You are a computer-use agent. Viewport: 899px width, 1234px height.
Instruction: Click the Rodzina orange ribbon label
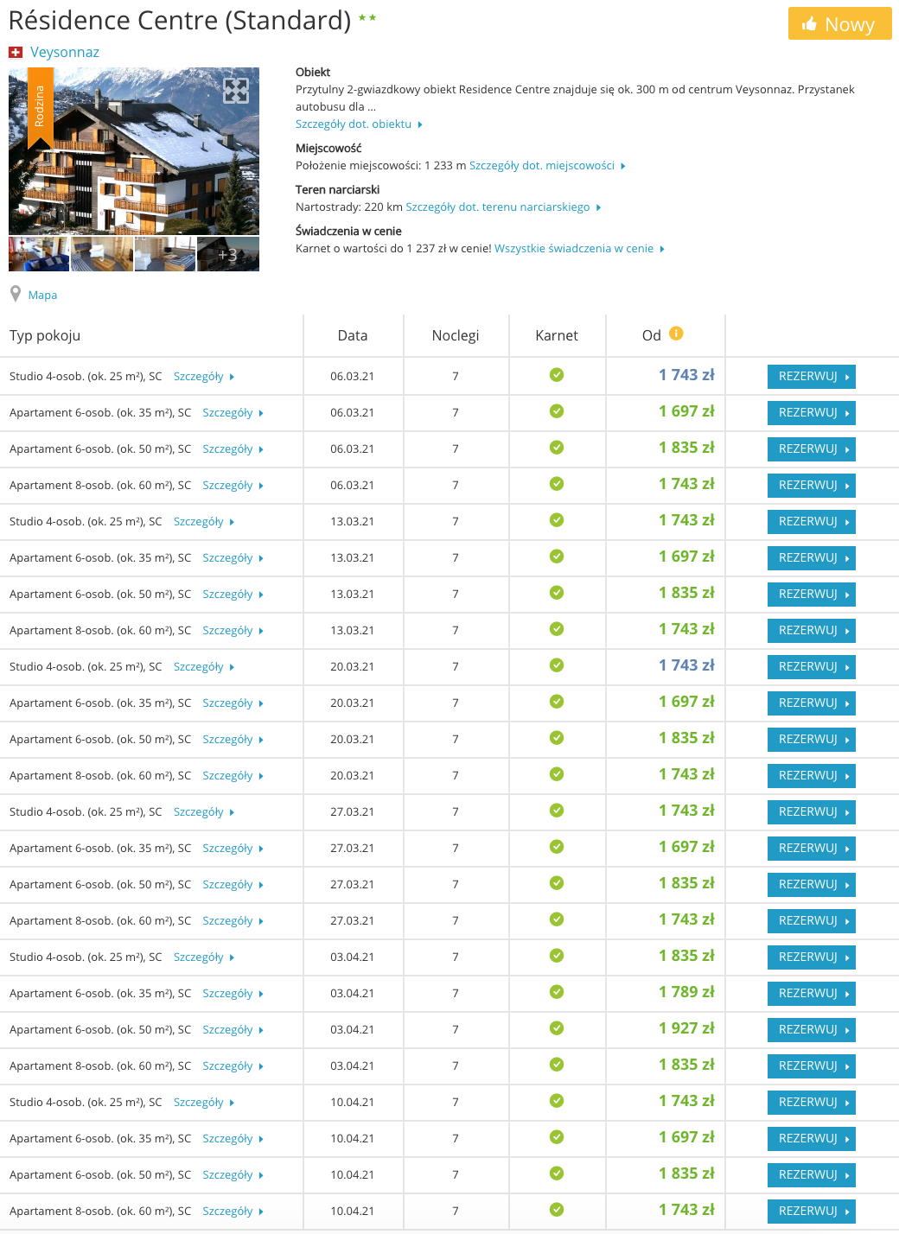pyautogui.click(x=41, y=108)
